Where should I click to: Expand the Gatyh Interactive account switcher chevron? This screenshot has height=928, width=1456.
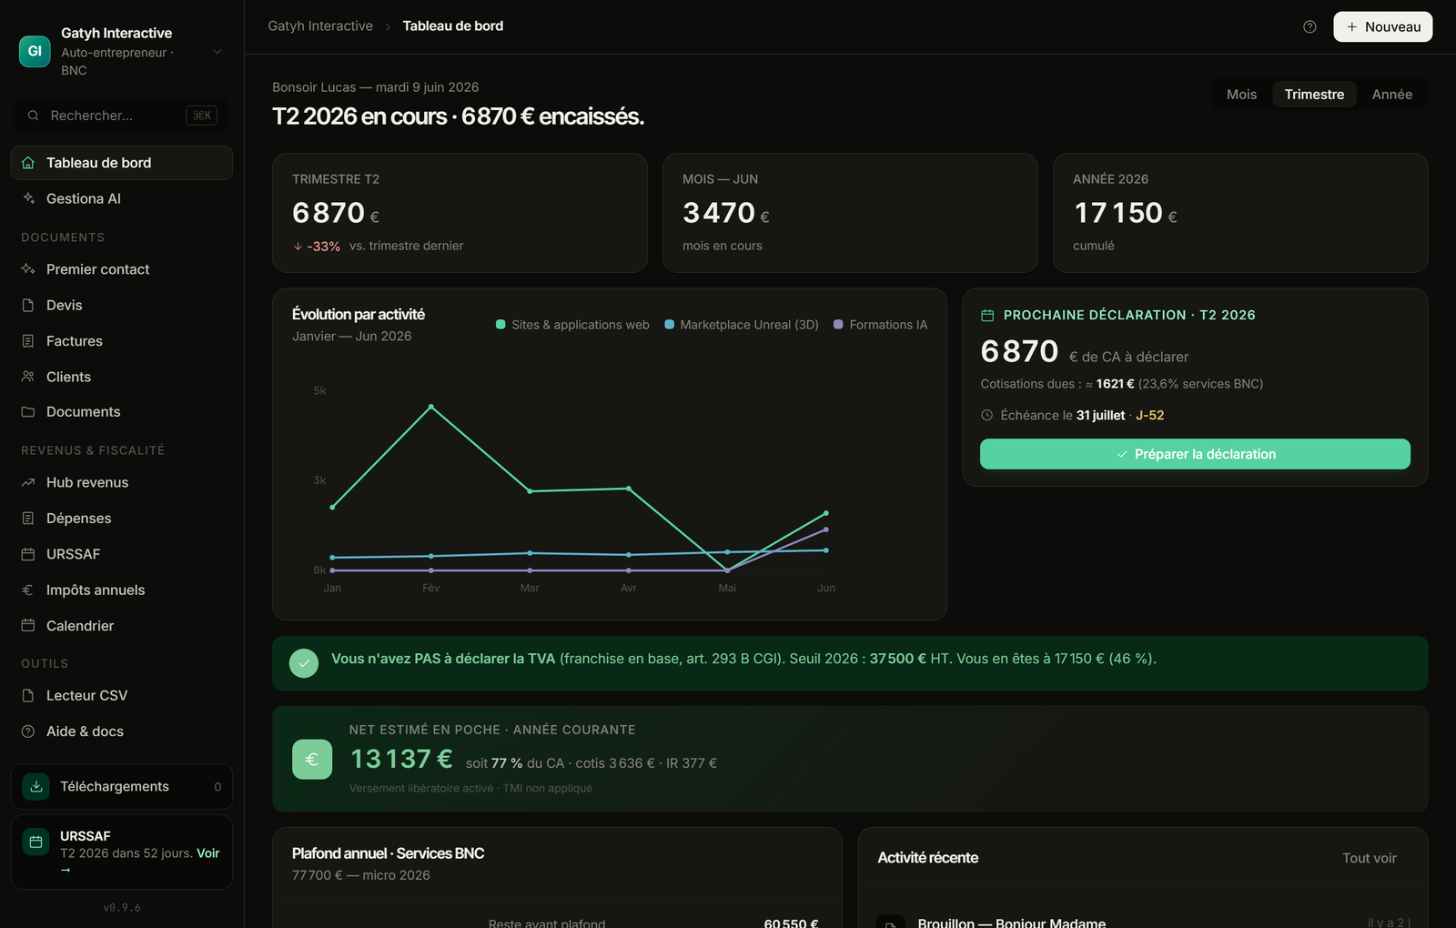pyautogui.click(x=217, y=52)
